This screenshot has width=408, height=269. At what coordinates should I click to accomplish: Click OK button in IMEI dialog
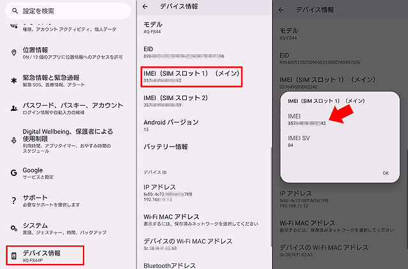tap(386, 173)
